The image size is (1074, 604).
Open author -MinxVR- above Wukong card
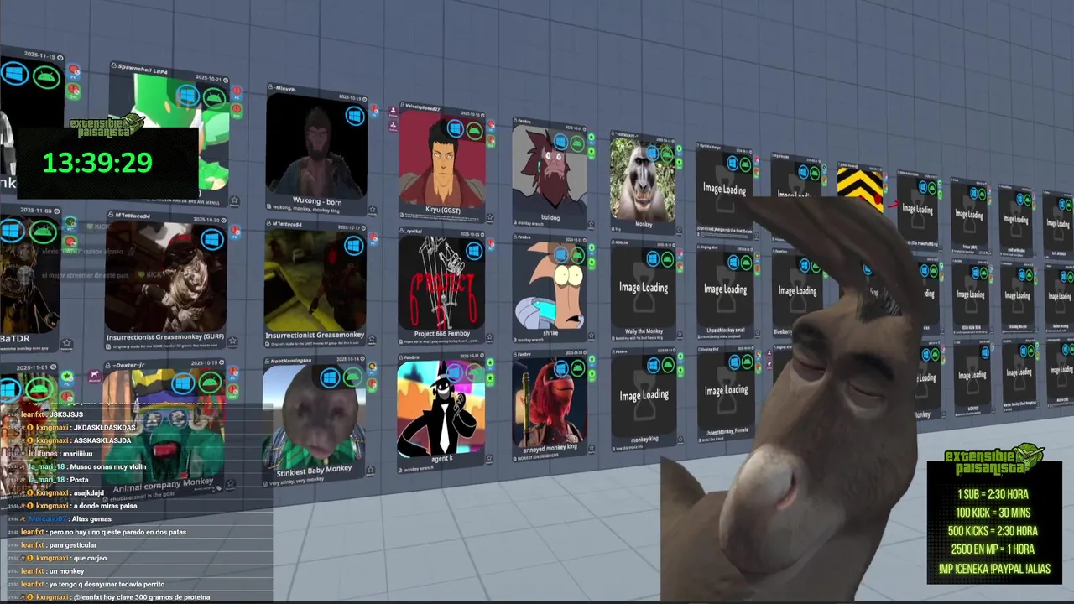point(286,88)
